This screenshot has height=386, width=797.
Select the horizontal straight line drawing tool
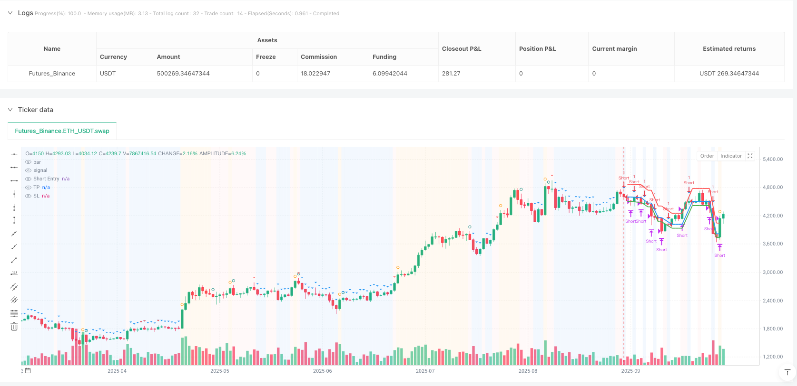14,154
